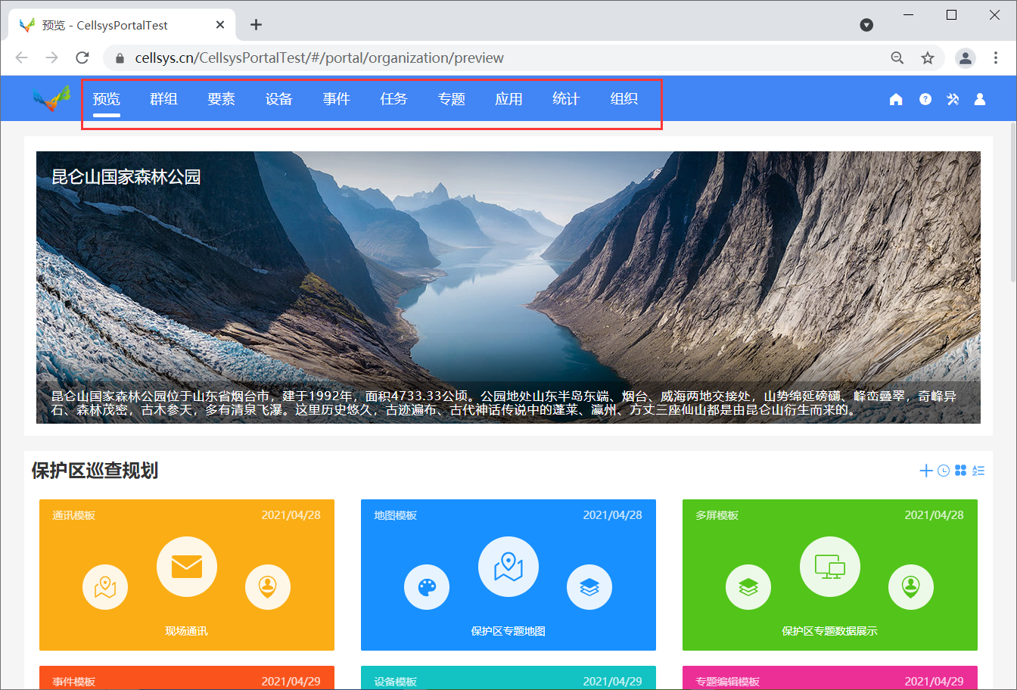The height and width of the screenshot is (690, 1017).
Task: Open the user account icon in portal header
Action: point(980,99)
